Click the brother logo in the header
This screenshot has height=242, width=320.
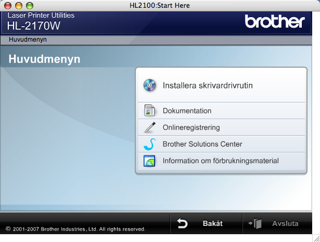[x=275, y=21]
